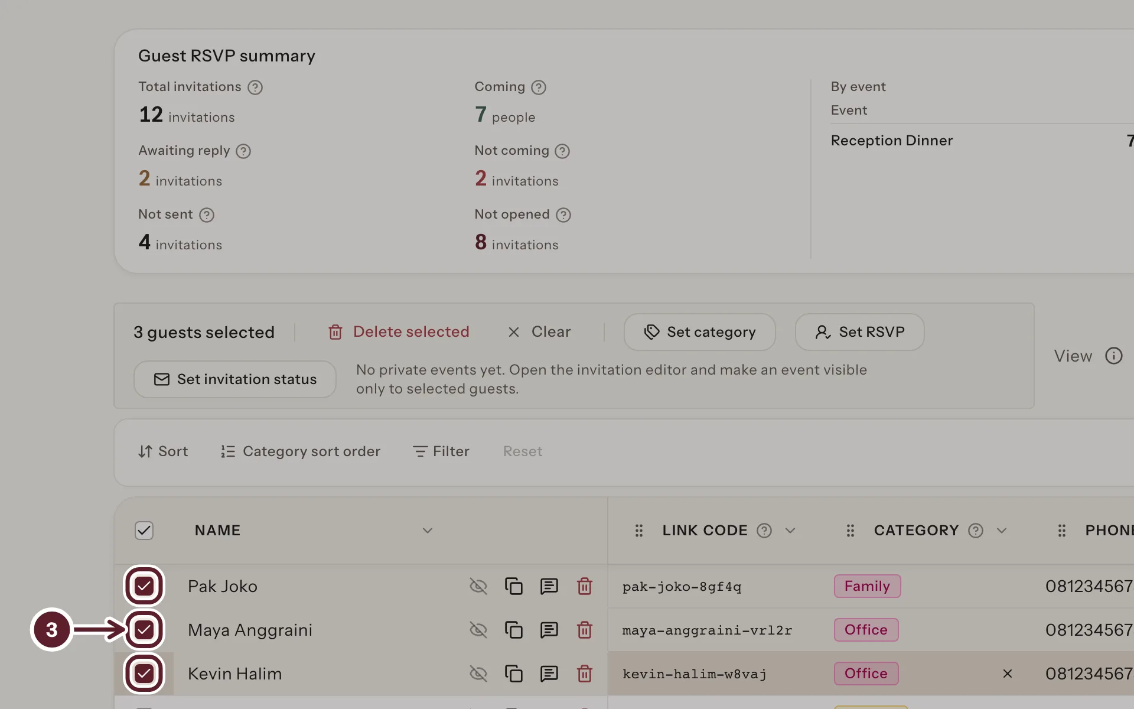Open message icon for Kevin Halim
1134x709 pixels.
point(549,674)
